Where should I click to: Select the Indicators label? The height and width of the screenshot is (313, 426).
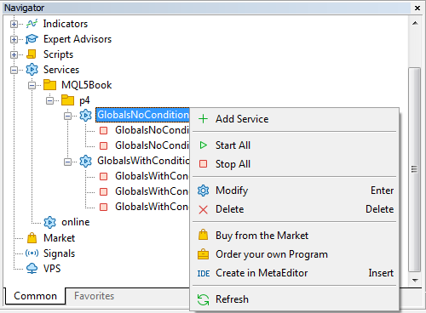pyautogui.click(x=66, y=24)
